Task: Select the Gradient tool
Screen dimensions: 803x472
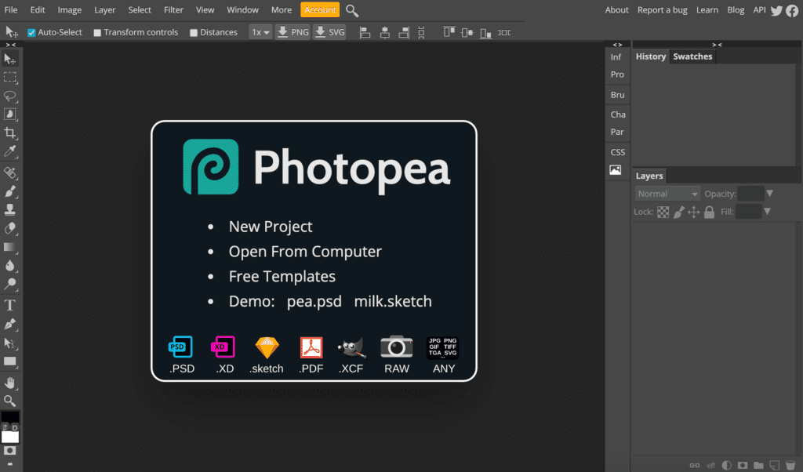Action: pyautogui.click(x=9, y=247)
